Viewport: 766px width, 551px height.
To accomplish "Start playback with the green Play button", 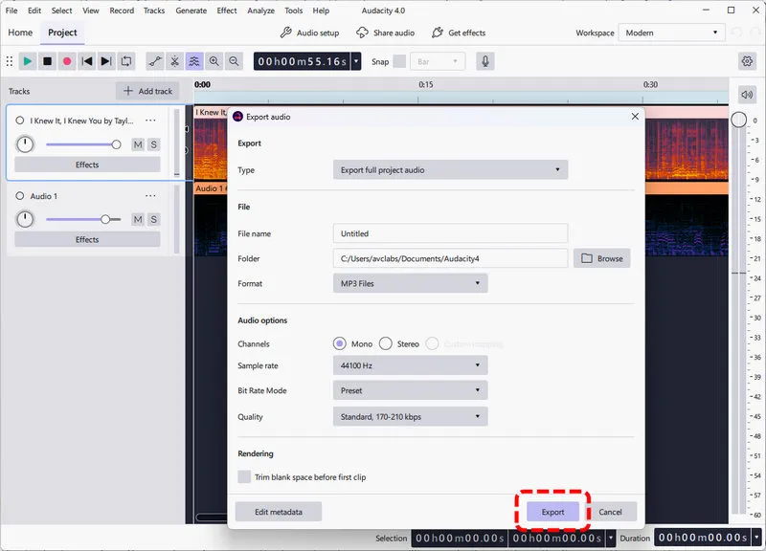I will [28, 61].
